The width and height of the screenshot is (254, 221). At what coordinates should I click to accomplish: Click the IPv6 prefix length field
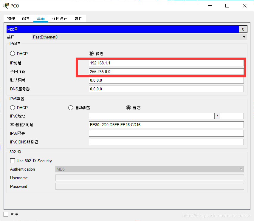pyautogui.click(x=232, y=116)
